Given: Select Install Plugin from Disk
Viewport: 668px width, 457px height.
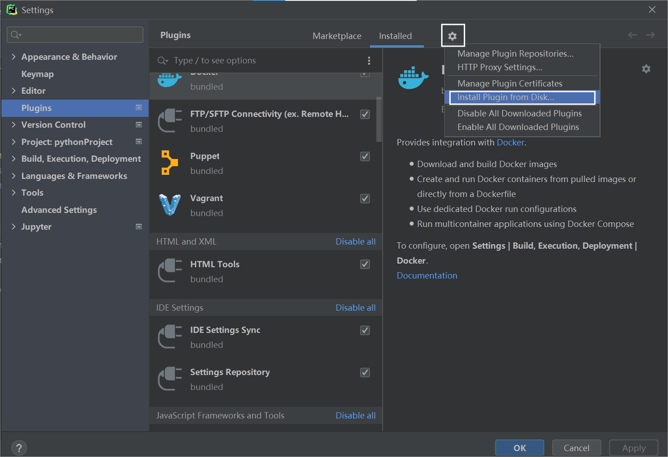Looking at the screenshot, I should click(x=505, y=97).
